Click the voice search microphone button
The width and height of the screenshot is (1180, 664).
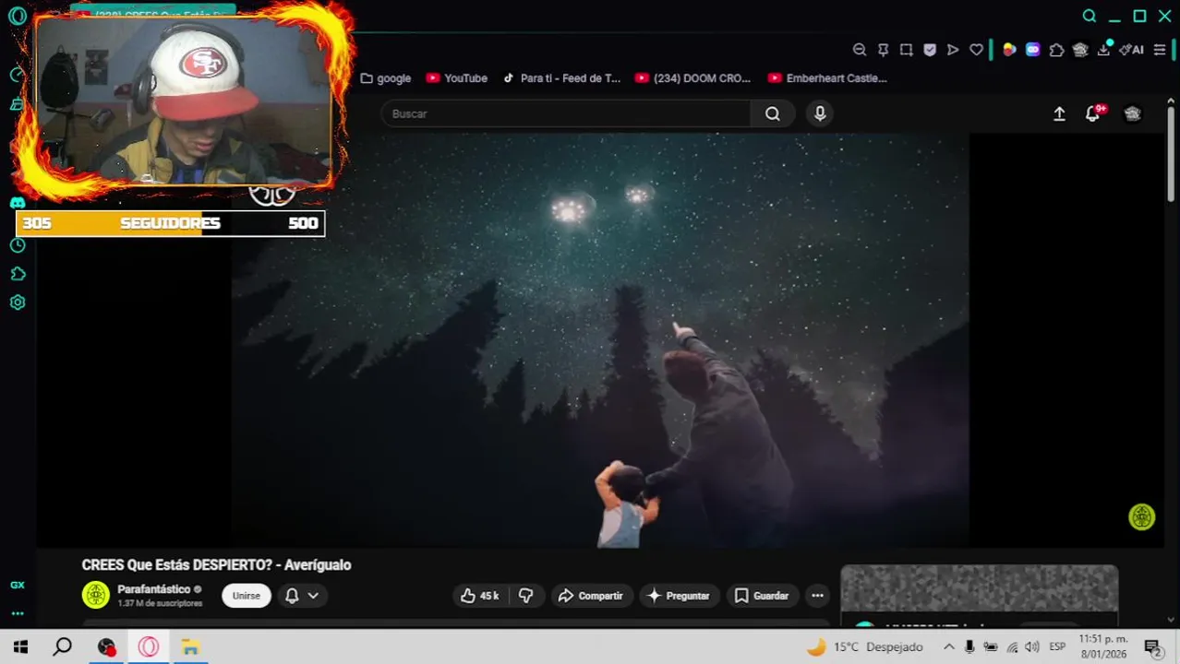click(x=820, y=113)
